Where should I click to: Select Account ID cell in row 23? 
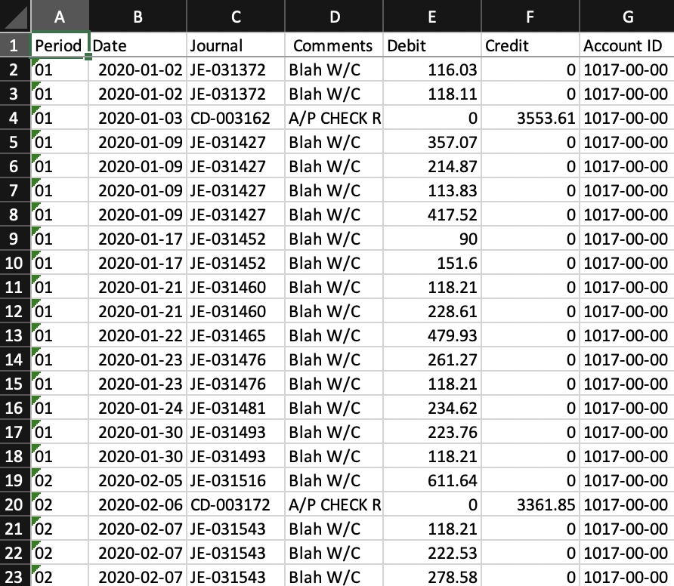click(x=627, y=575)
